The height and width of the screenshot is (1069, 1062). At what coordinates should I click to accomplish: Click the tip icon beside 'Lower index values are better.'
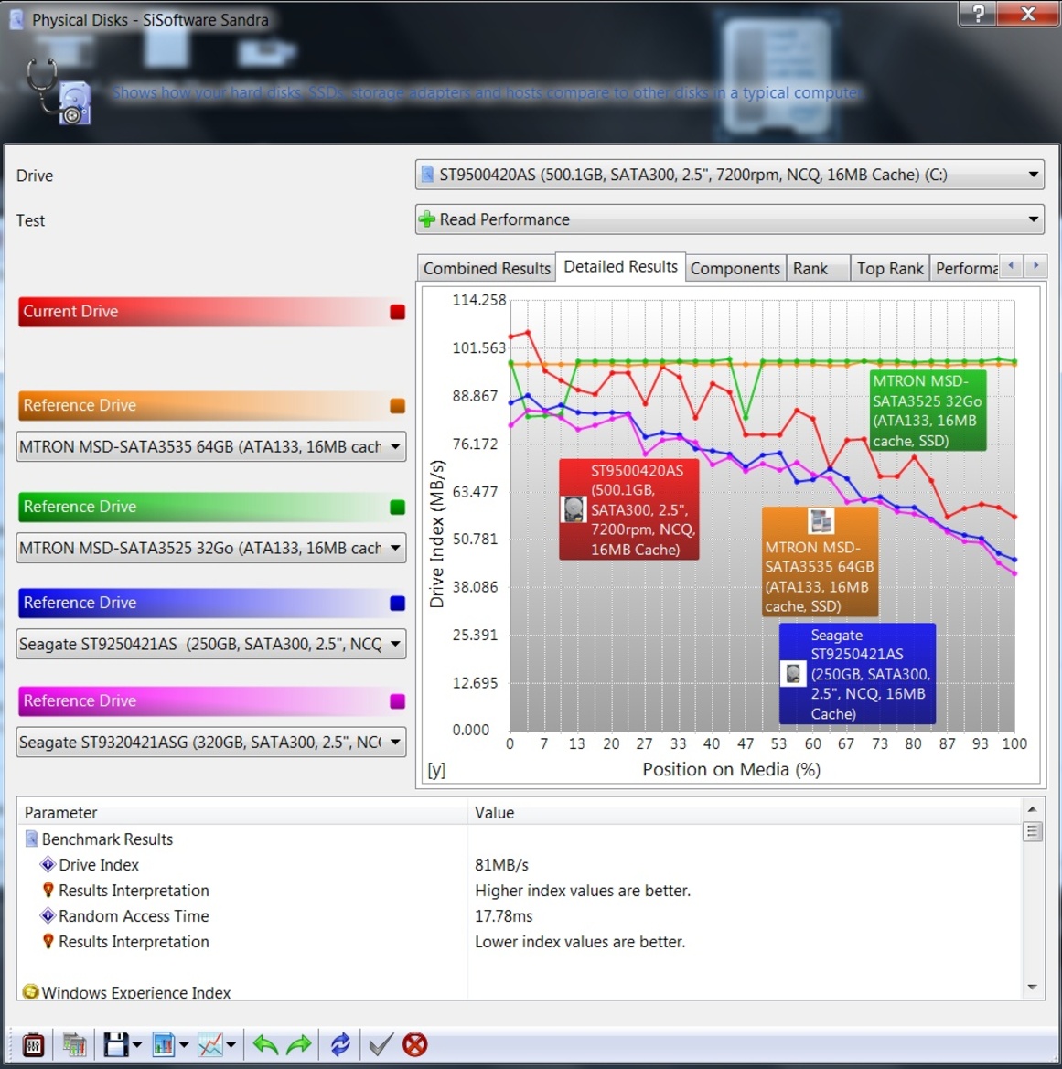[x=48, y=941]
